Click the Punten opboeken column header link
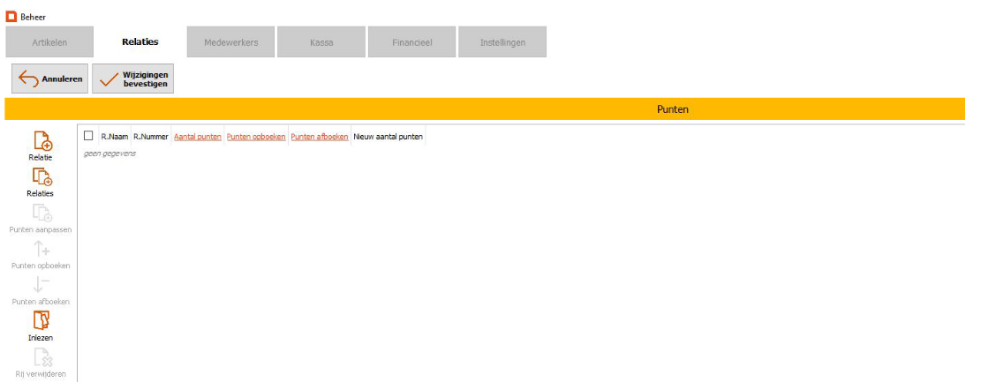Viewport: 981px width, 382px height. coord(256,137)
